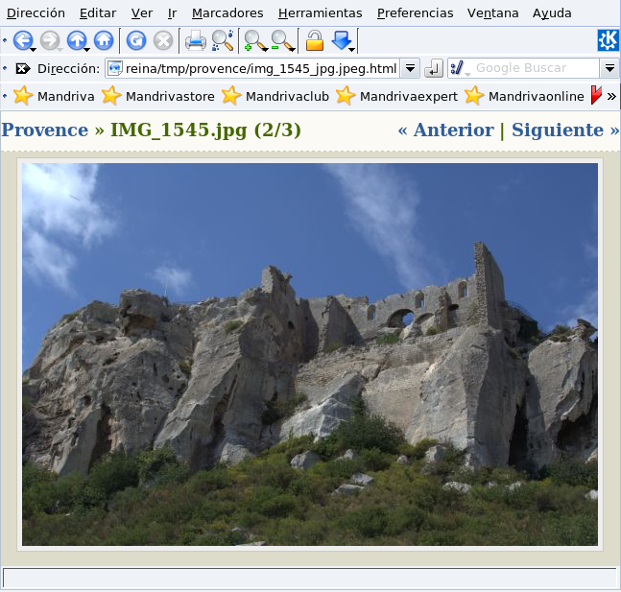Open the Google search box dropdown

[x=609, y=69]
